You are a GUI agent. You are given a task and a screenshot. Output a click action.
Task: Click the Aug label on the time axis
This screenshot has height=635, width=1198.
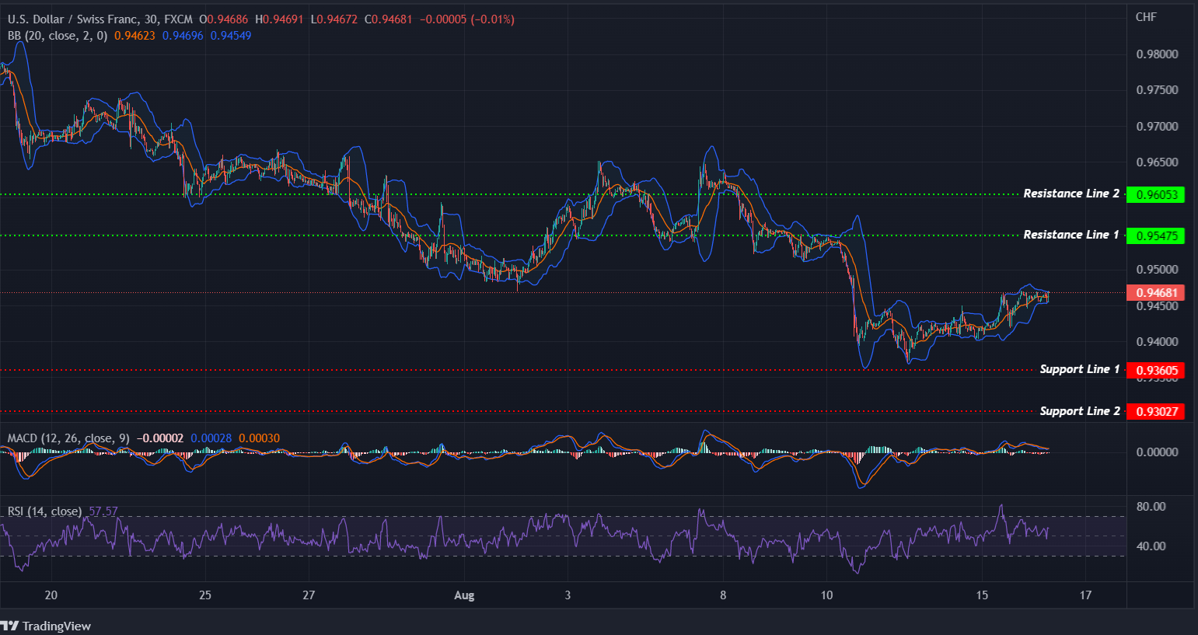click(x=463, y=595)
